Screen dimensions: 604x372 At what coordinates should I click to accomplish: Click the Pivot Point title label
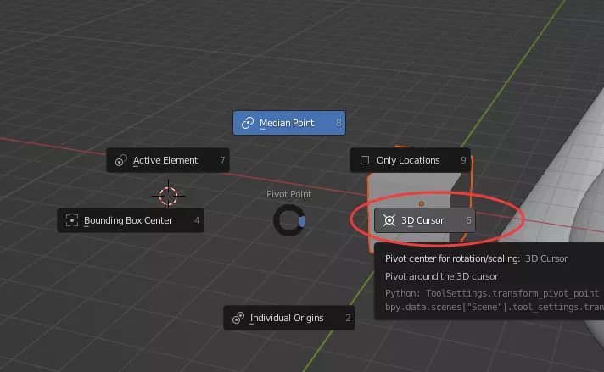point(288,194)
